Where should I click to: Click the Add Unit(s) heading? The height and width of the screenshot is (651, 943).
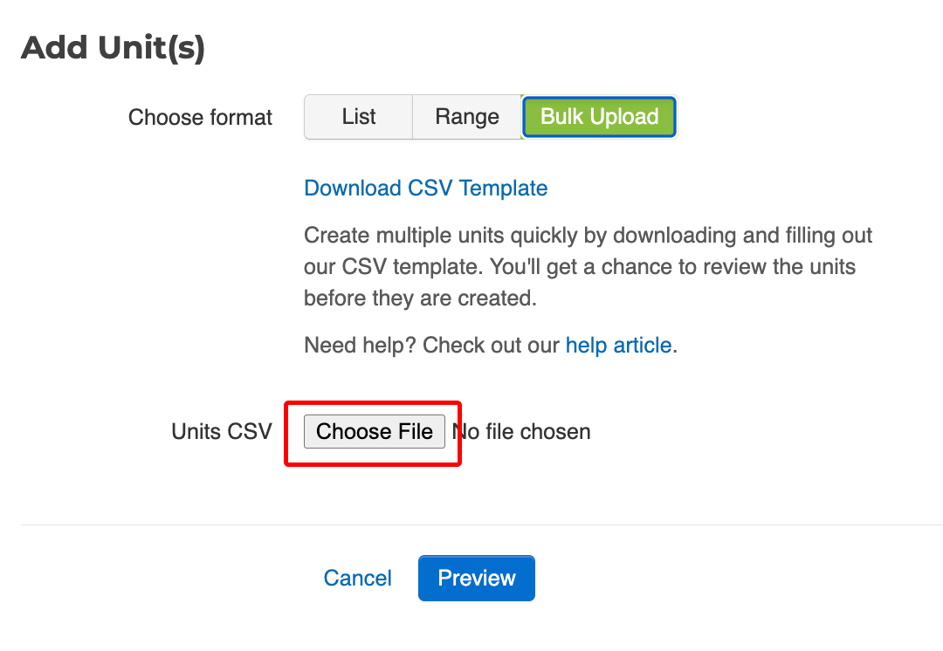coord(113,47)
